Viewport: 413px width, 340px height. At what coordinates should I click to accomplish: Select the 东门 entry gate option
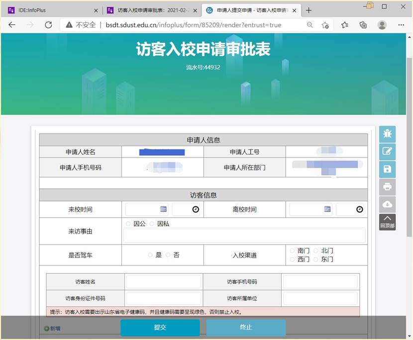click(x=316, y=259)
